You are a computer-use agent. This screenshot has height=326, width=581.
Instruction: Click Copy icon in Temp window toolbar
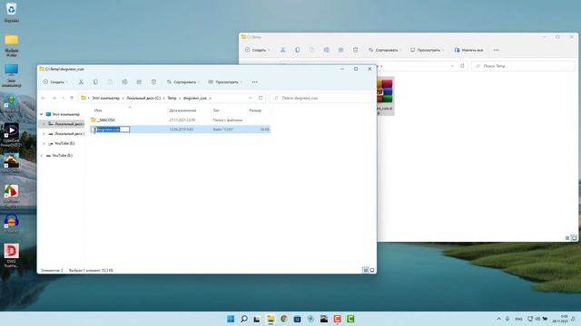click(x=297, y=50)
